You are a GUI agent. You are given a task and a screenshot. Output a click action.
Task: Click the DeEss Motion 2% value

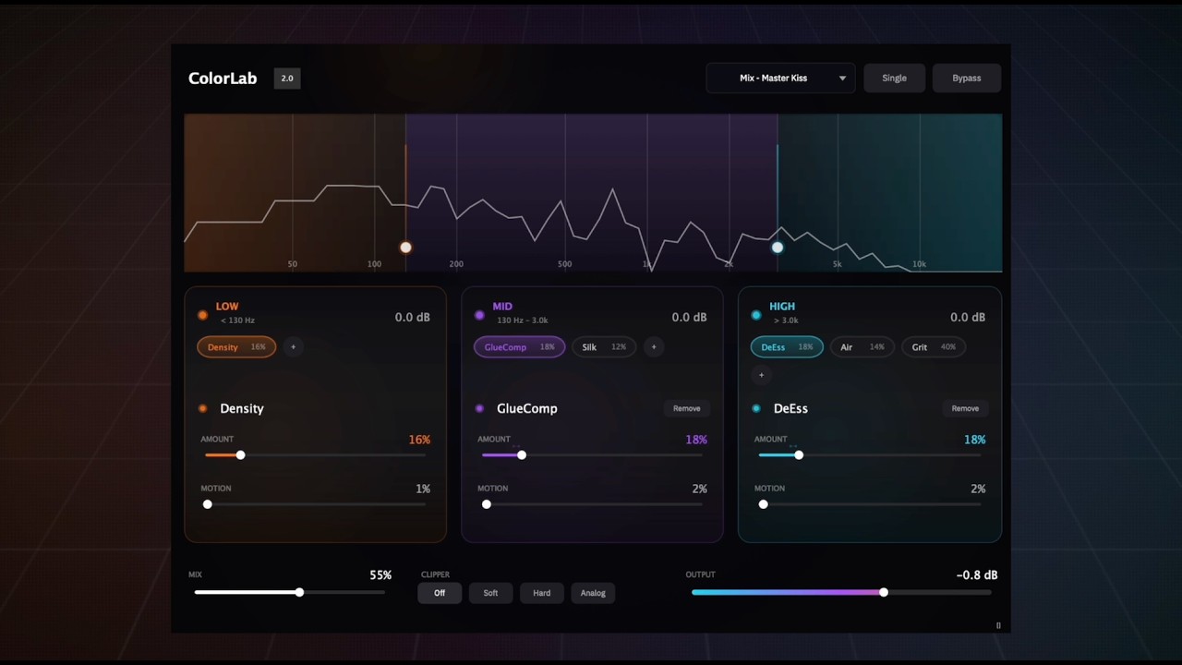[x=978, y=489]
